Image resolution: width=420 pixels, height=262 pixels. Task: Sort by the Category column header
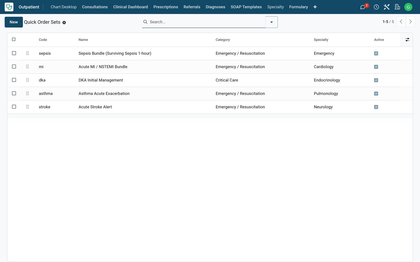tap(223, 40)
